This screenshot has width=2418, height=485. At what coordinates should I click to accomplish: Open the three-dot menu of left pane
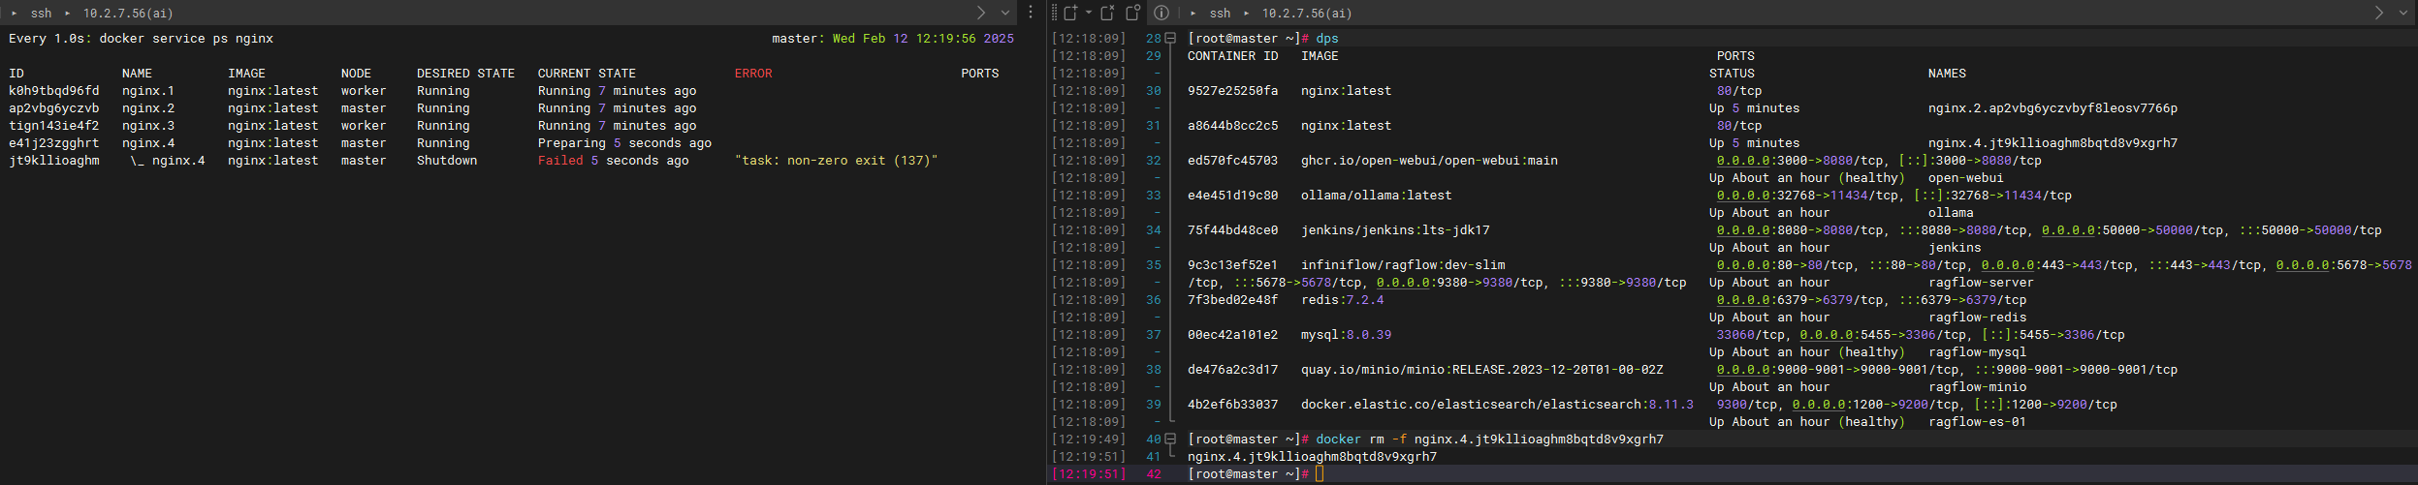pyautogui.click(x=1031, y=13)
